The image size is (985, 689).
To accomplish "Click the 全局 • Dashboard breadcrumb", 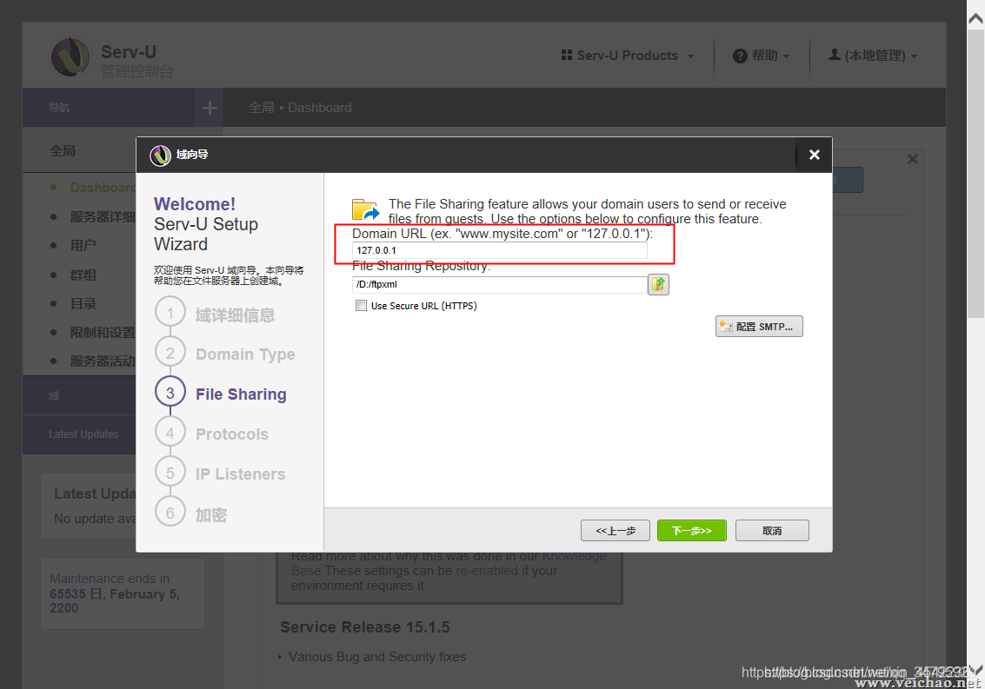I will point(300,108).
